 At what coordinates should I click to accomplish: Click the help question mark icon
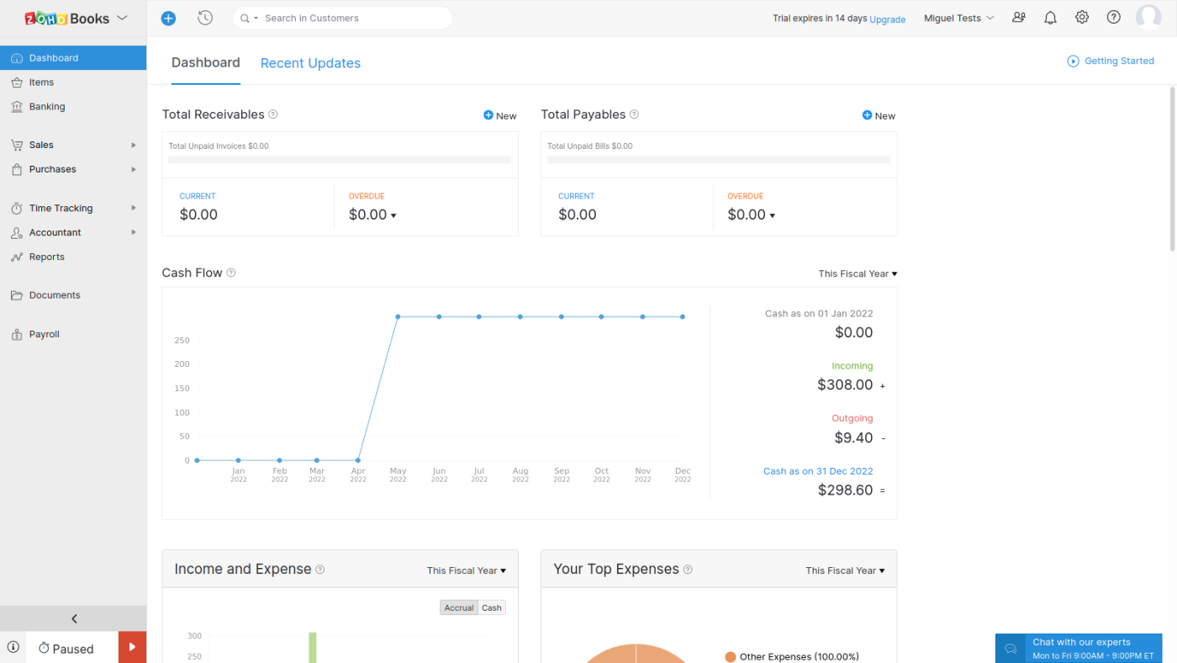coord(1113,18)
